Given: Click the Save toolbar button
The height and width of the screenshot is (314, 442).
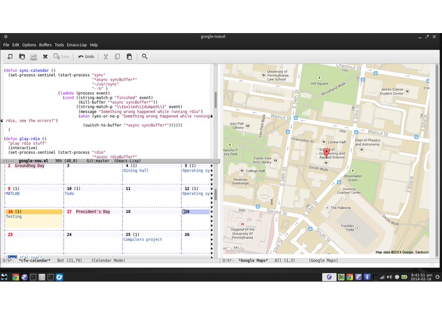Looking at the screenshot, I should click(x=62, y=57).
